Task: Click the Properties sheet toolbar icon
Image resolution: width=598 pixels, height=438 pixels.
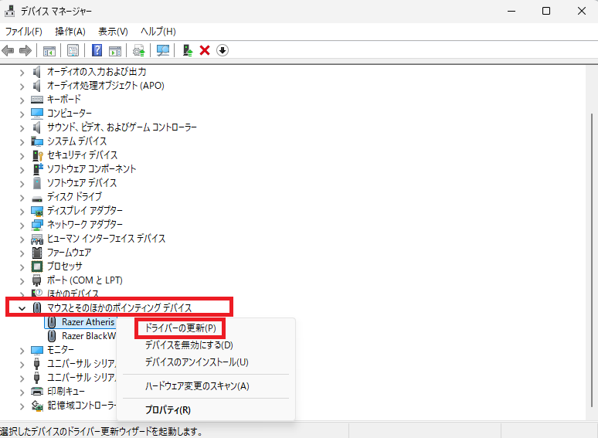Action: click(73, 50)
